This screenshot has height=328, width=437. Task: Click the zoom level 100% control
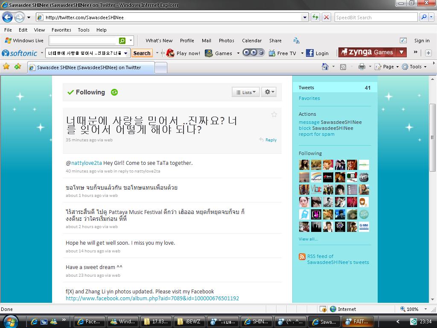click(x=413, y=309)
